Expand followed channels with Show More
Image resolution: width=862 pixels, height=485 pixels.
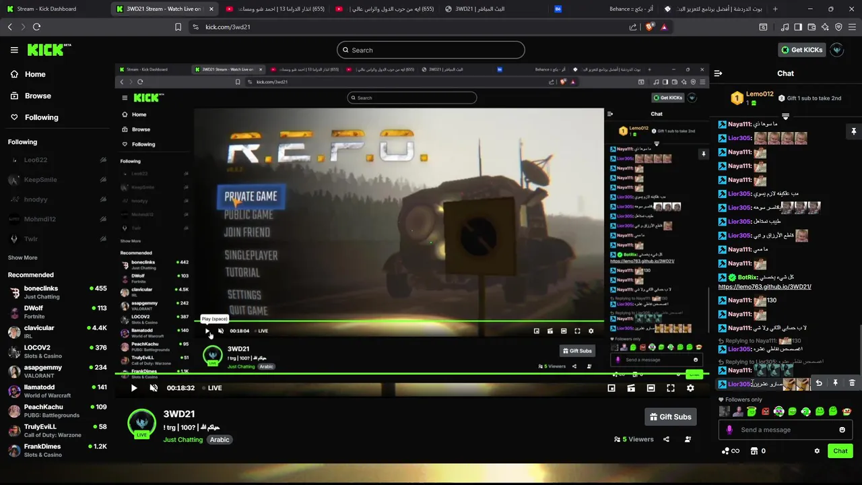23,258
